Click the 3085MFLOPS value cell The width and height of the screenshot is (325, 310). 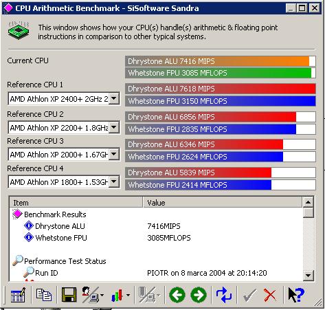click(169, 238)
